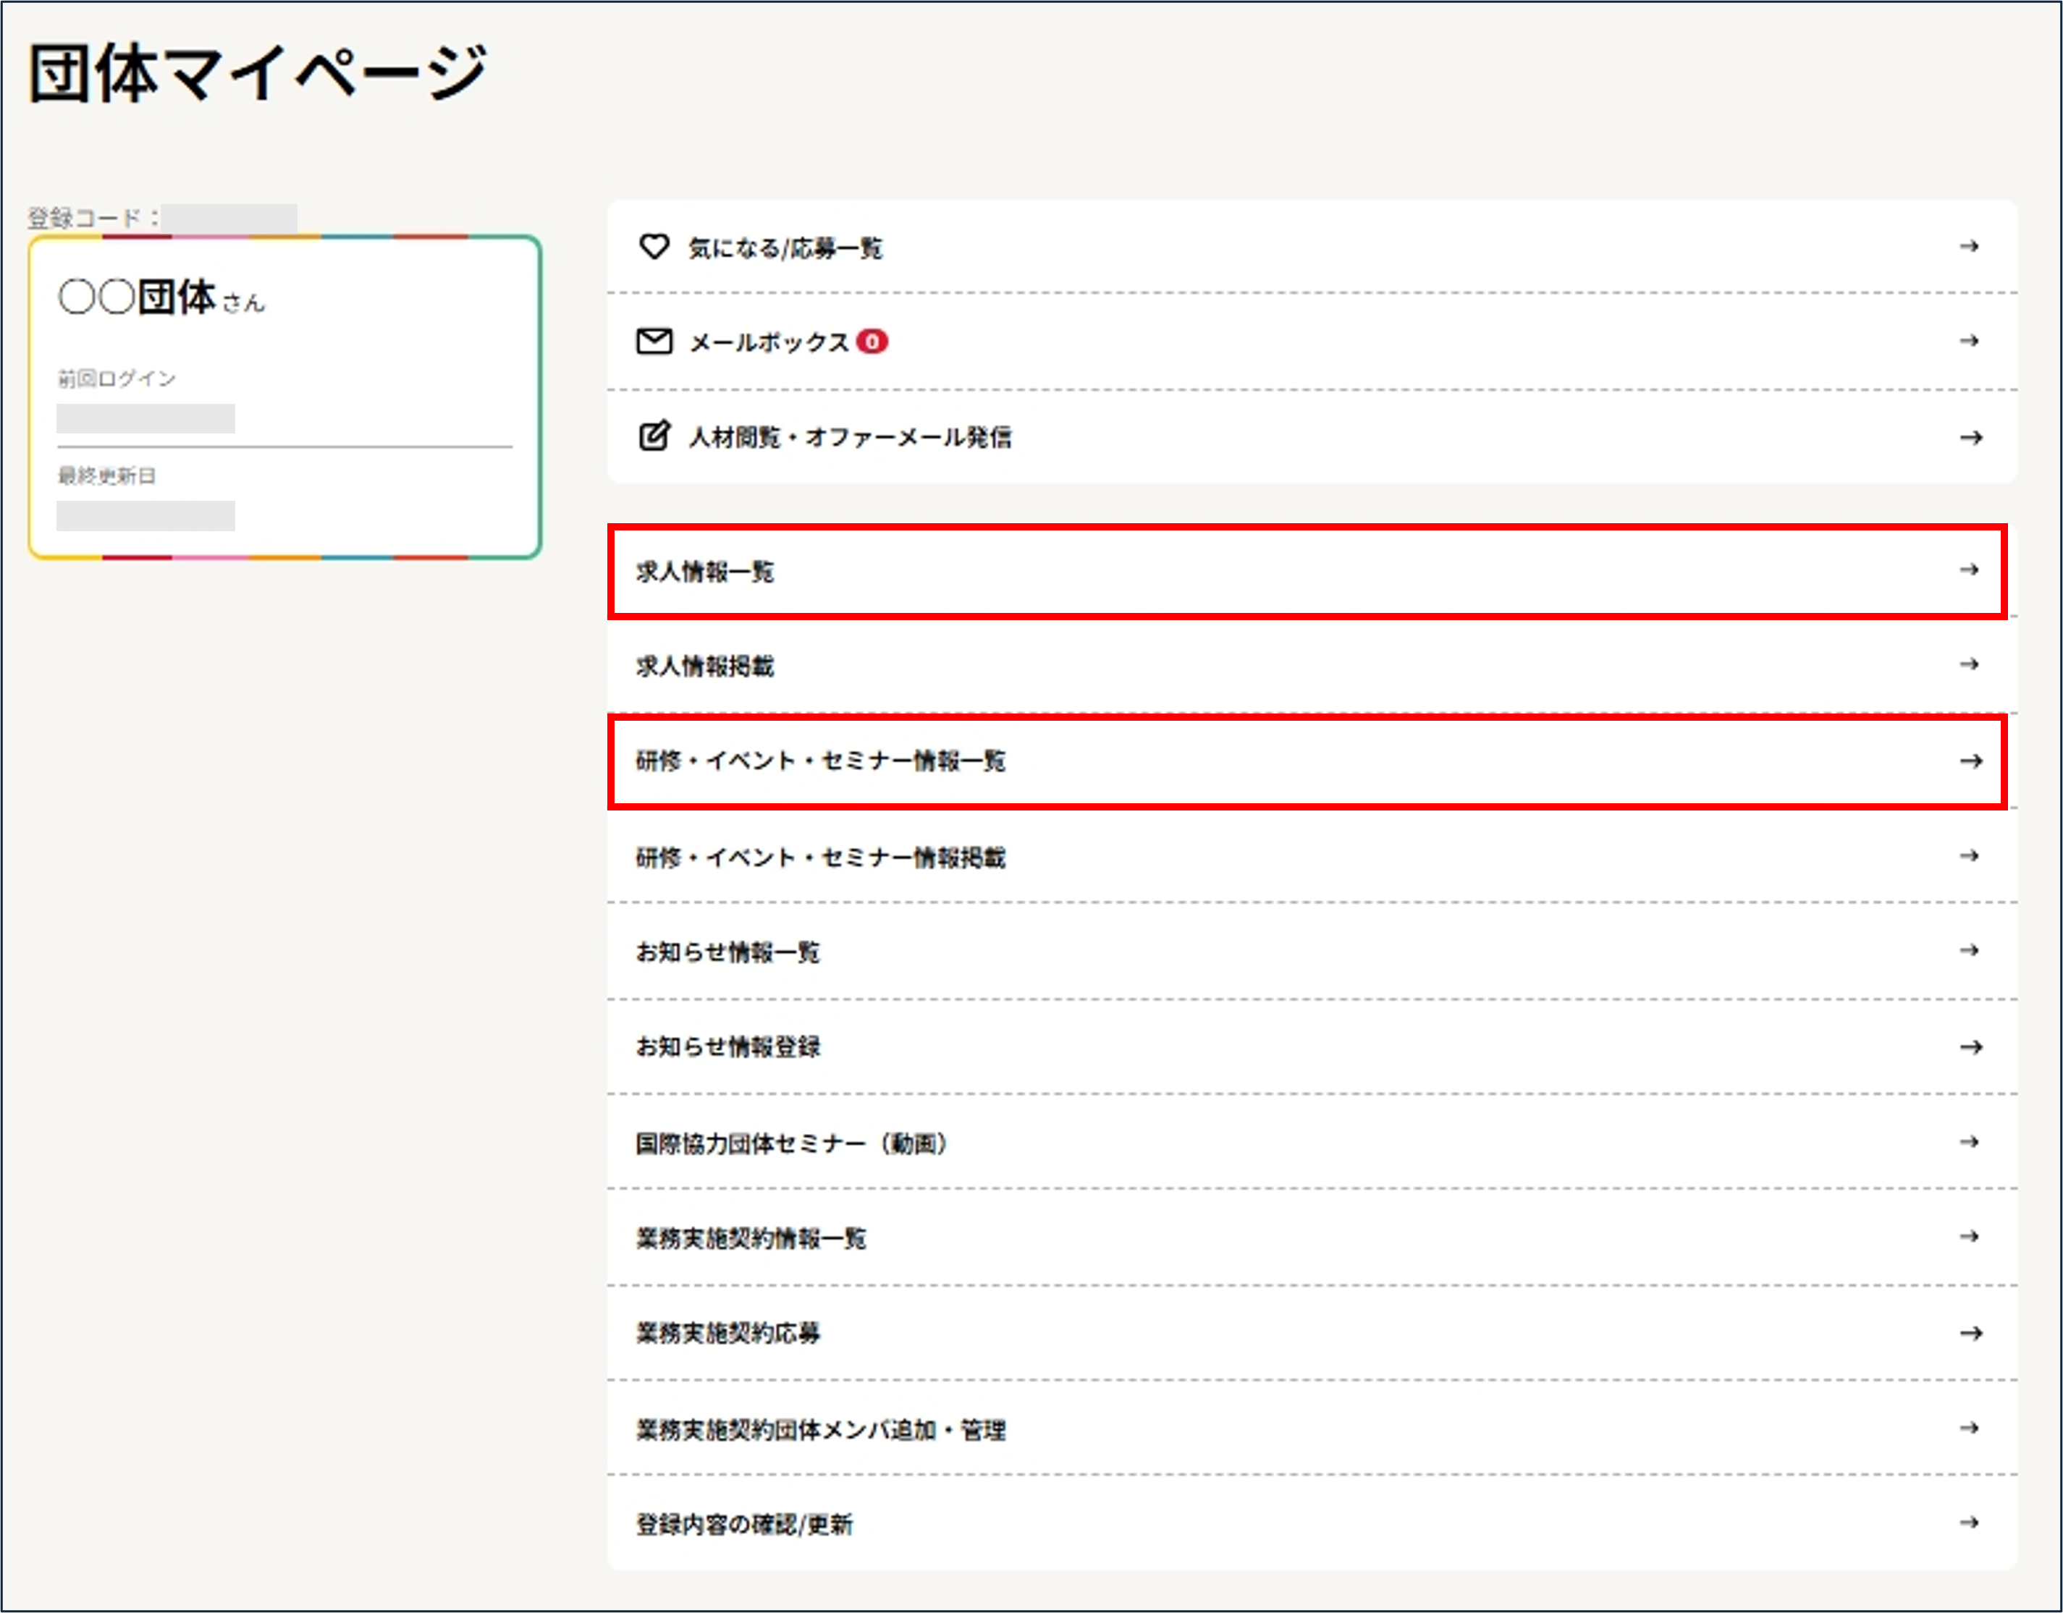Click the 団体マイページ page heading
Image resolution: width=2063 pixels, height=1613 pixels.
pyautogui.click(x=257, y=72)
